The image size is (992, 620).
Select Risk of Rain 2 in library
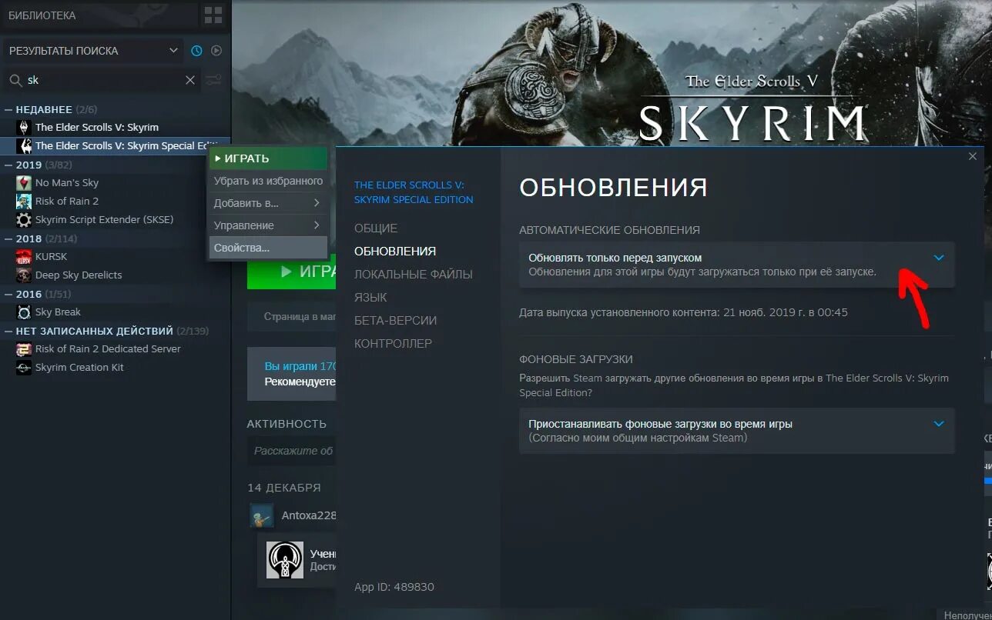(116, 201)
